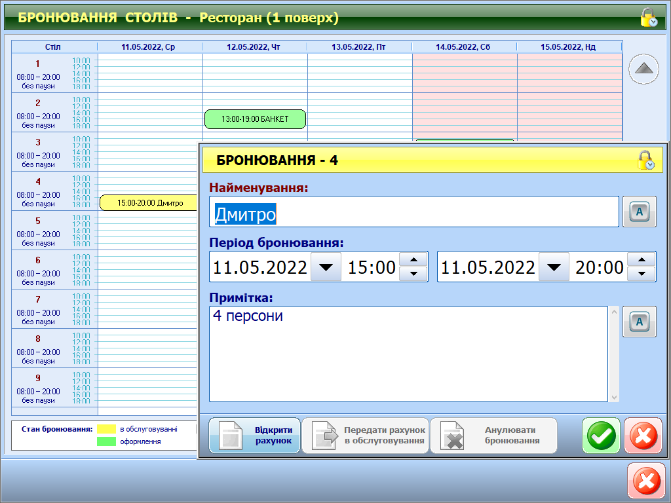671x503 pixels.
Task: Cancel the dialog with the red cross button
Action: pyautogui.click(x=643, y=436)
